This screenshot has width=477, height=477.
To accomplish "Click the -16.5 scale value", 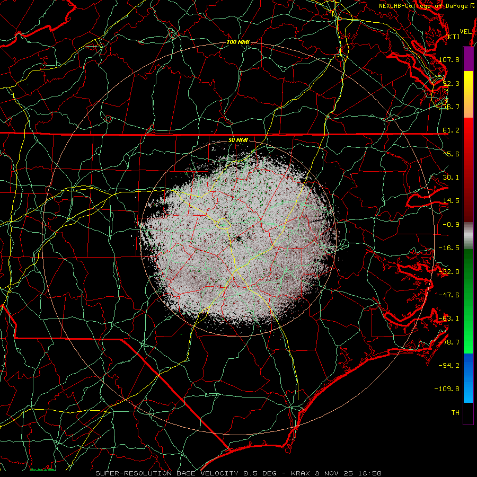I will pyautogui.click(x=449, y=248).
